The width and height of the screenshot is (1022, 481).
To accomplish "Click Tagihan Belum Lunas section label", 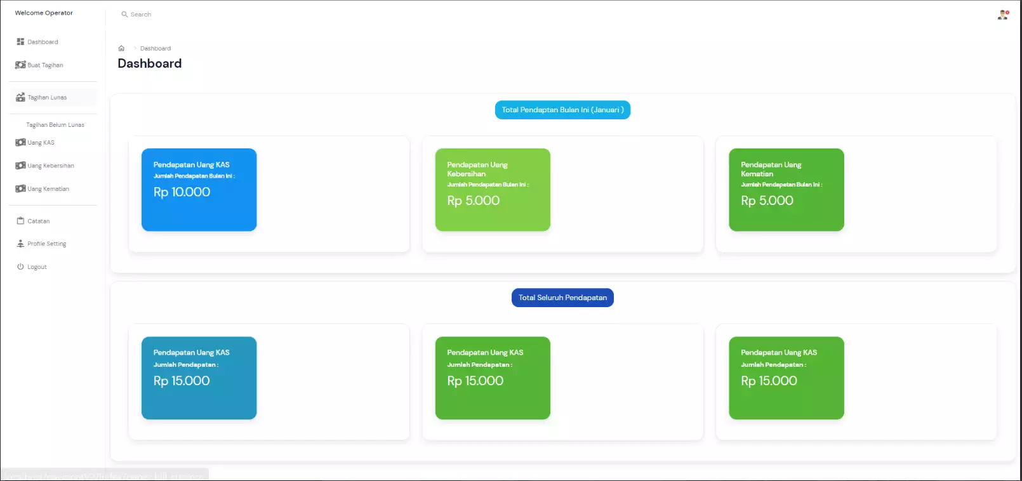I will click(x=55, y=125).
